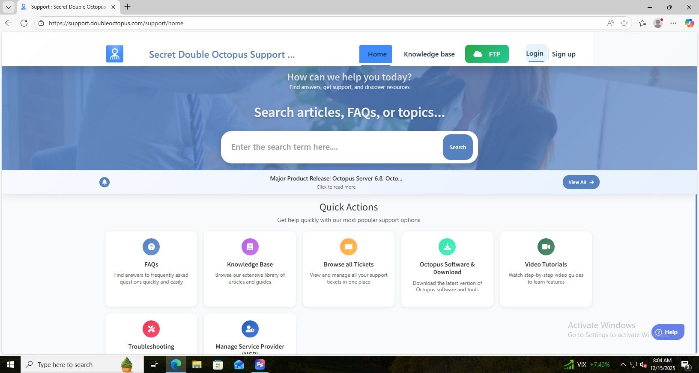
Task: Open the Copilot icon in the browser toolbar
Action: pyautogui.click(x=689, y=23)
